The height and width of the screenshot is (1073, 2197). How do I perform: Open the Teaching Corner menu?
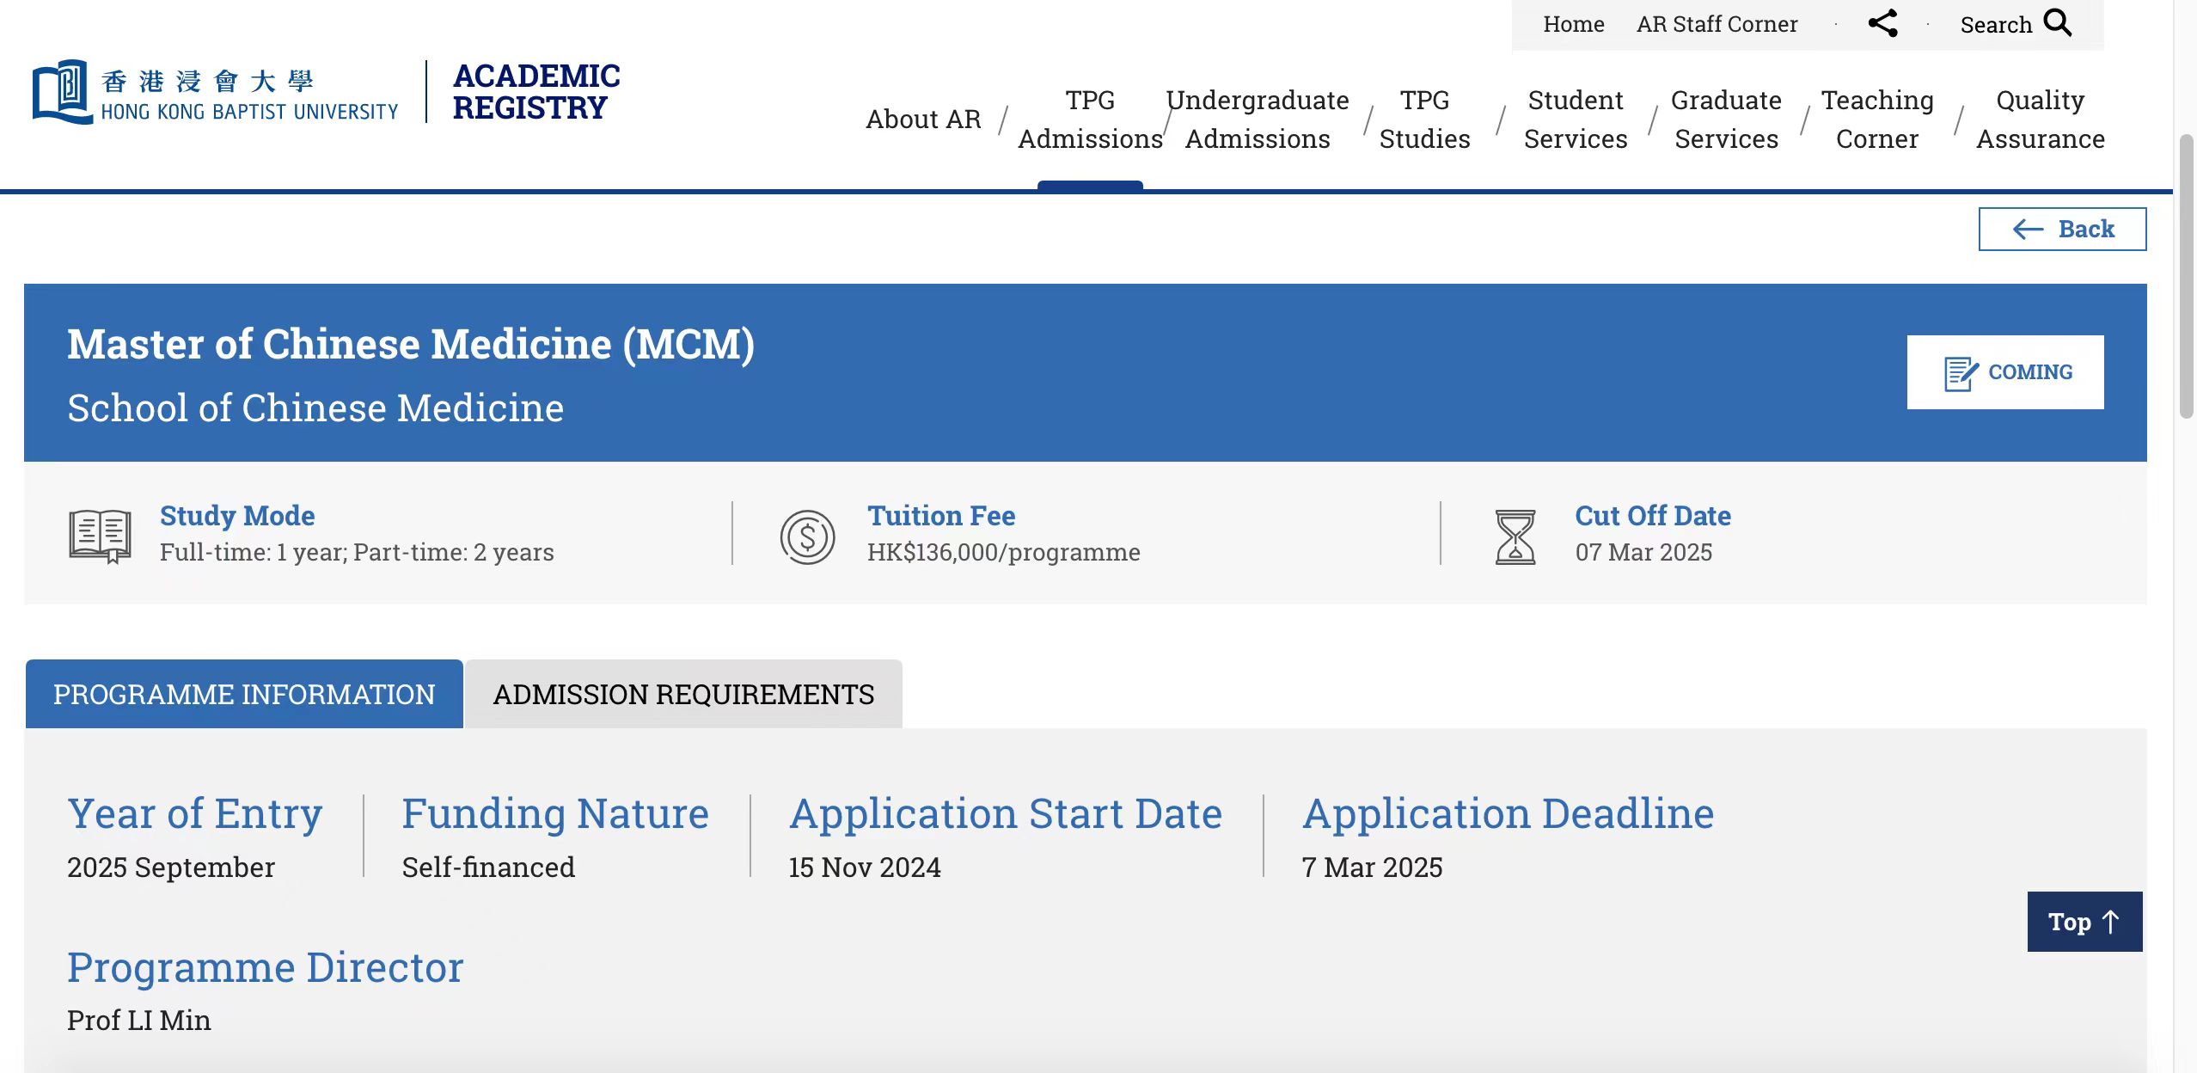click(1877, 120)
